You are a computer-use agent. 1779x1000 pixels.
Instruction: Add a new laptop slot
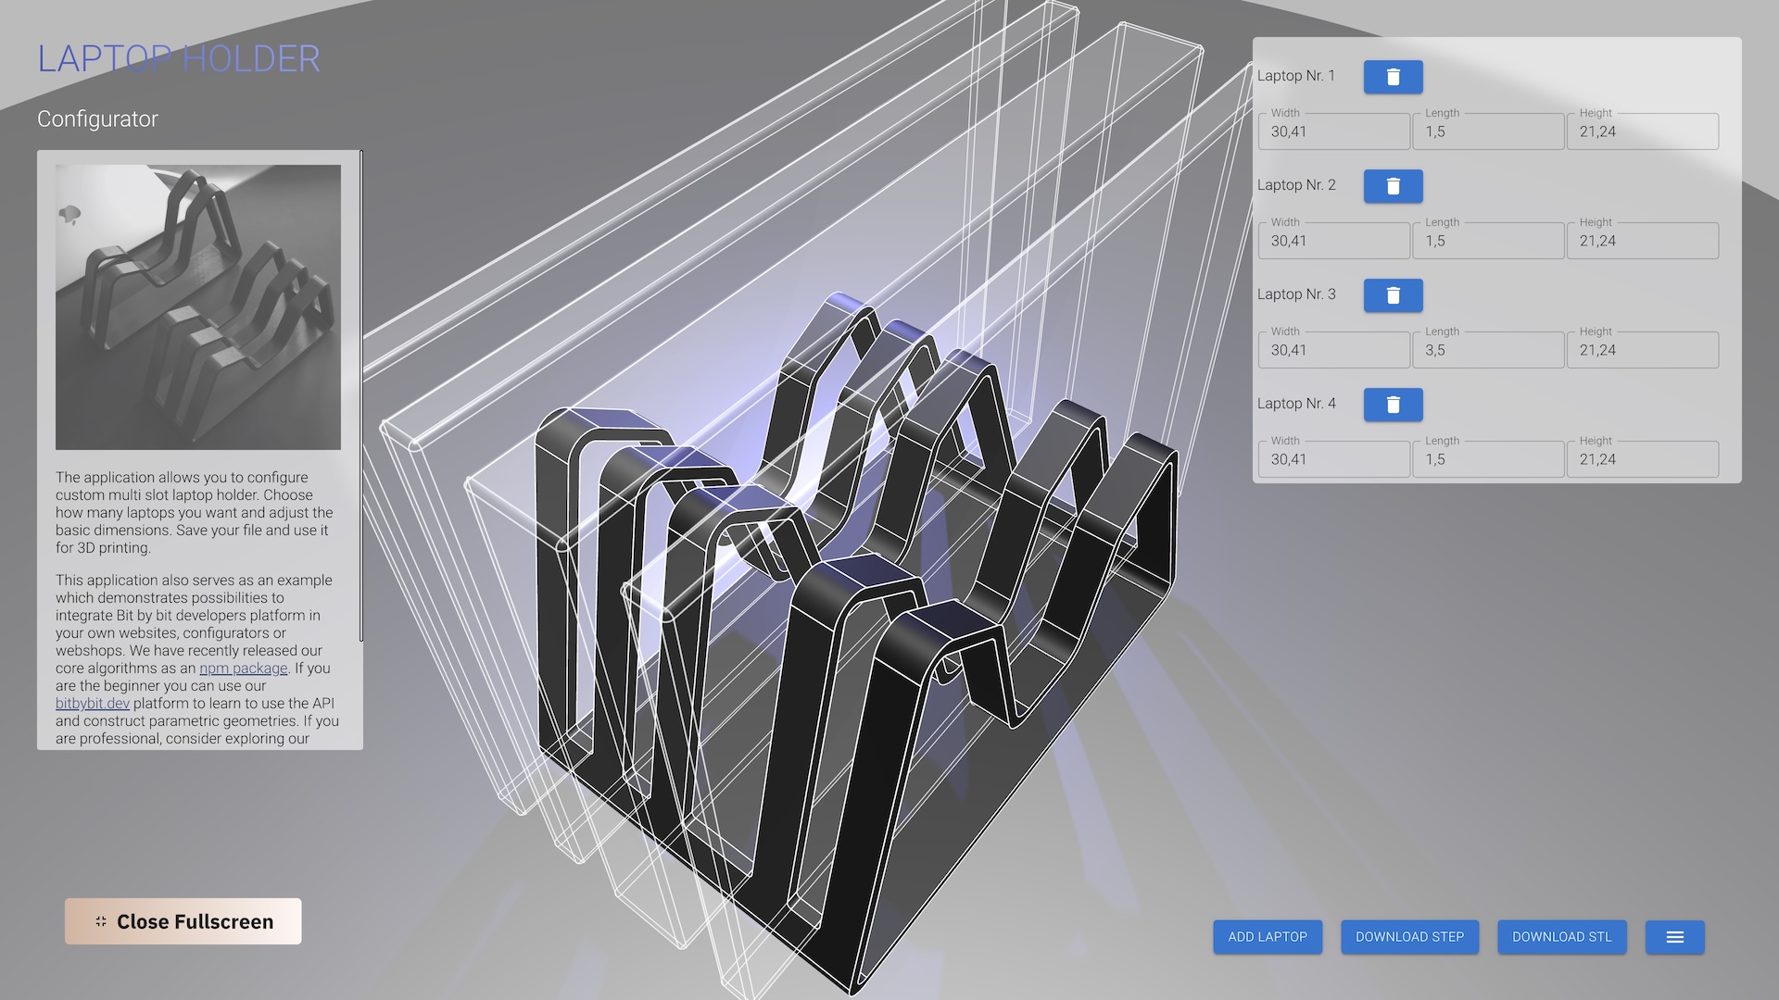pos(1268,937)
